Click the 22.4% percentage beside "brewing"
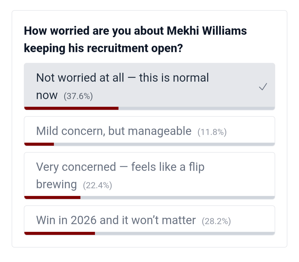This screenshot has width=299, height=262. tap(97, 185)
